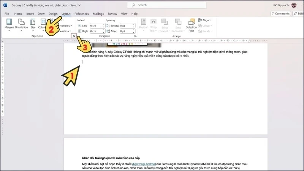Open the Orientation menu
The height and width of the screenshot is (171, 304).
pos(21,25)
